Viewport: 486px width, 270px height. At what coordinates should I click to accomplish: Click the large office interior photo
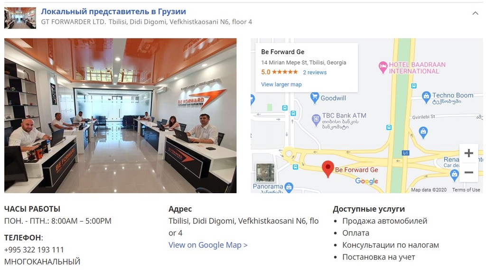[x=120, y=116]
